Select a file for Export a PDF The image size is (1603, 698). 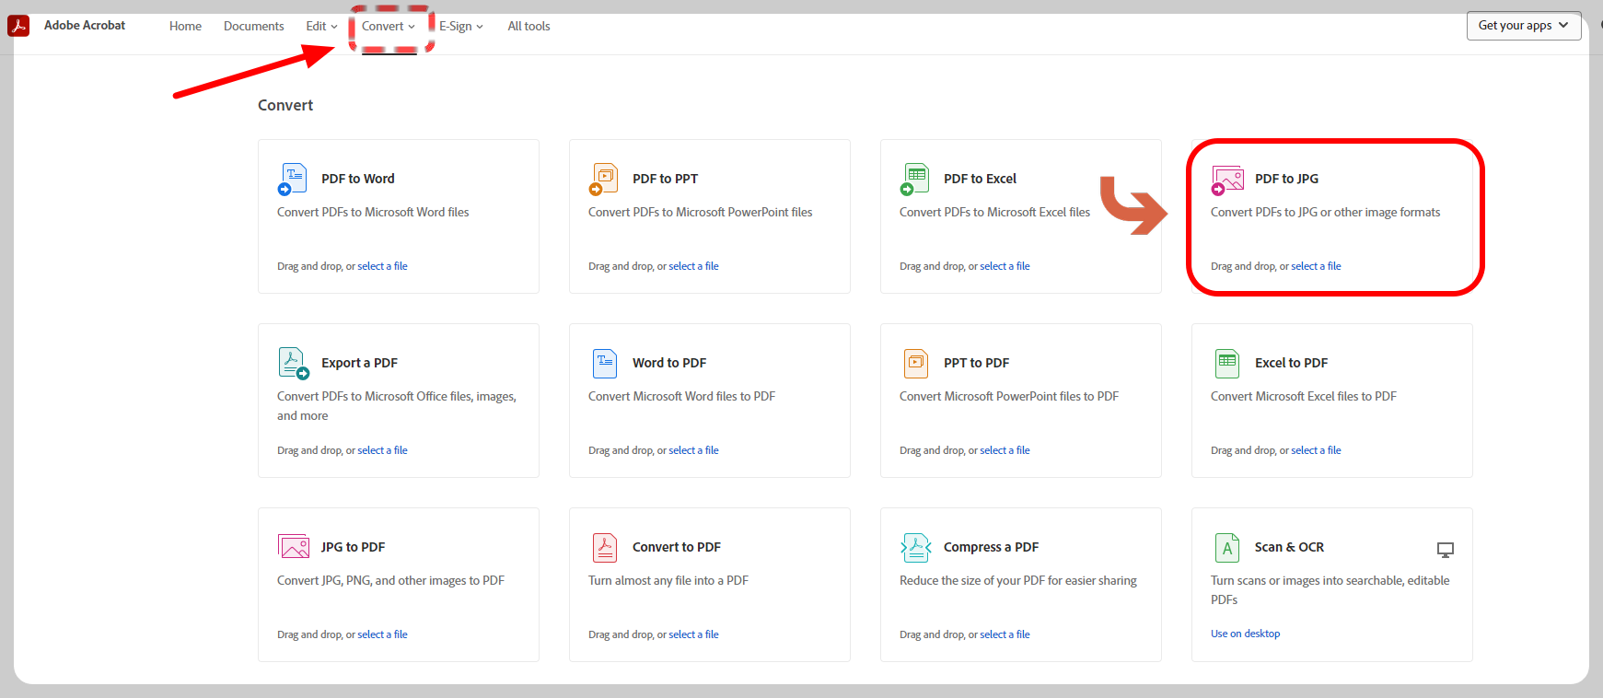click(382, 450)
